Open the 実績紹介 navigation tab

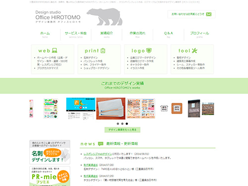point(107,35)
